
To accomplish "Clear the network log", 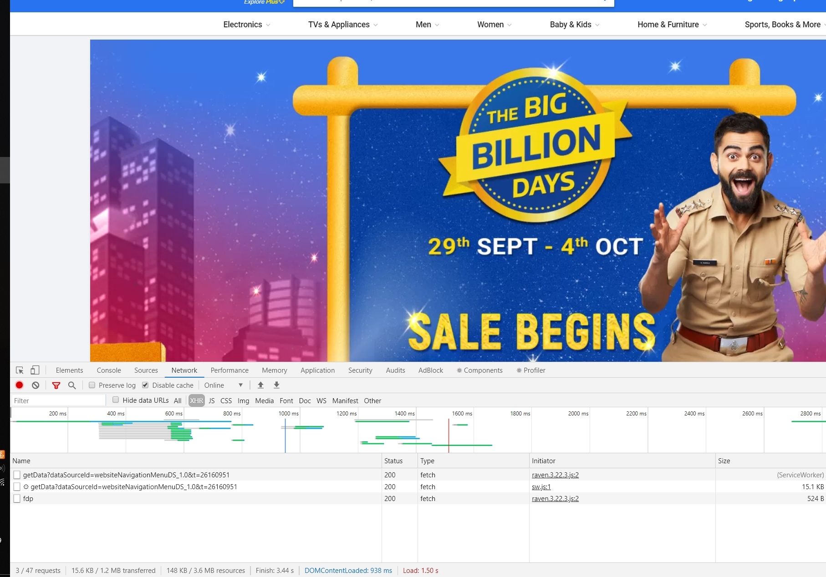I will coord(36,385).
